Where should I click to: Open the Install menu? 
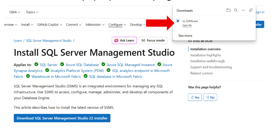(27, 25)
